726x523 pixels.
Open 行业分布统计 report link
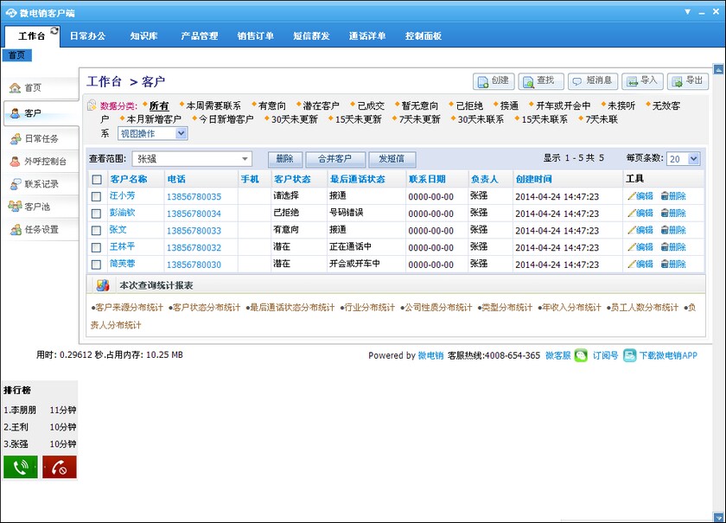pos(370,307)
